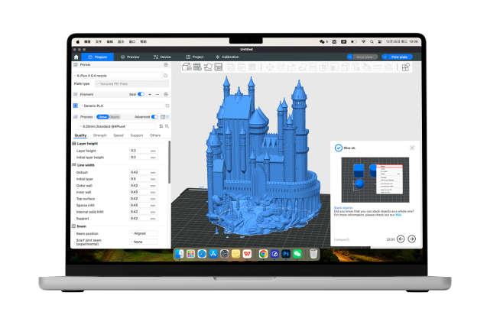
Task: Toggle the filament Seal switch
Action: pos(141,94)
